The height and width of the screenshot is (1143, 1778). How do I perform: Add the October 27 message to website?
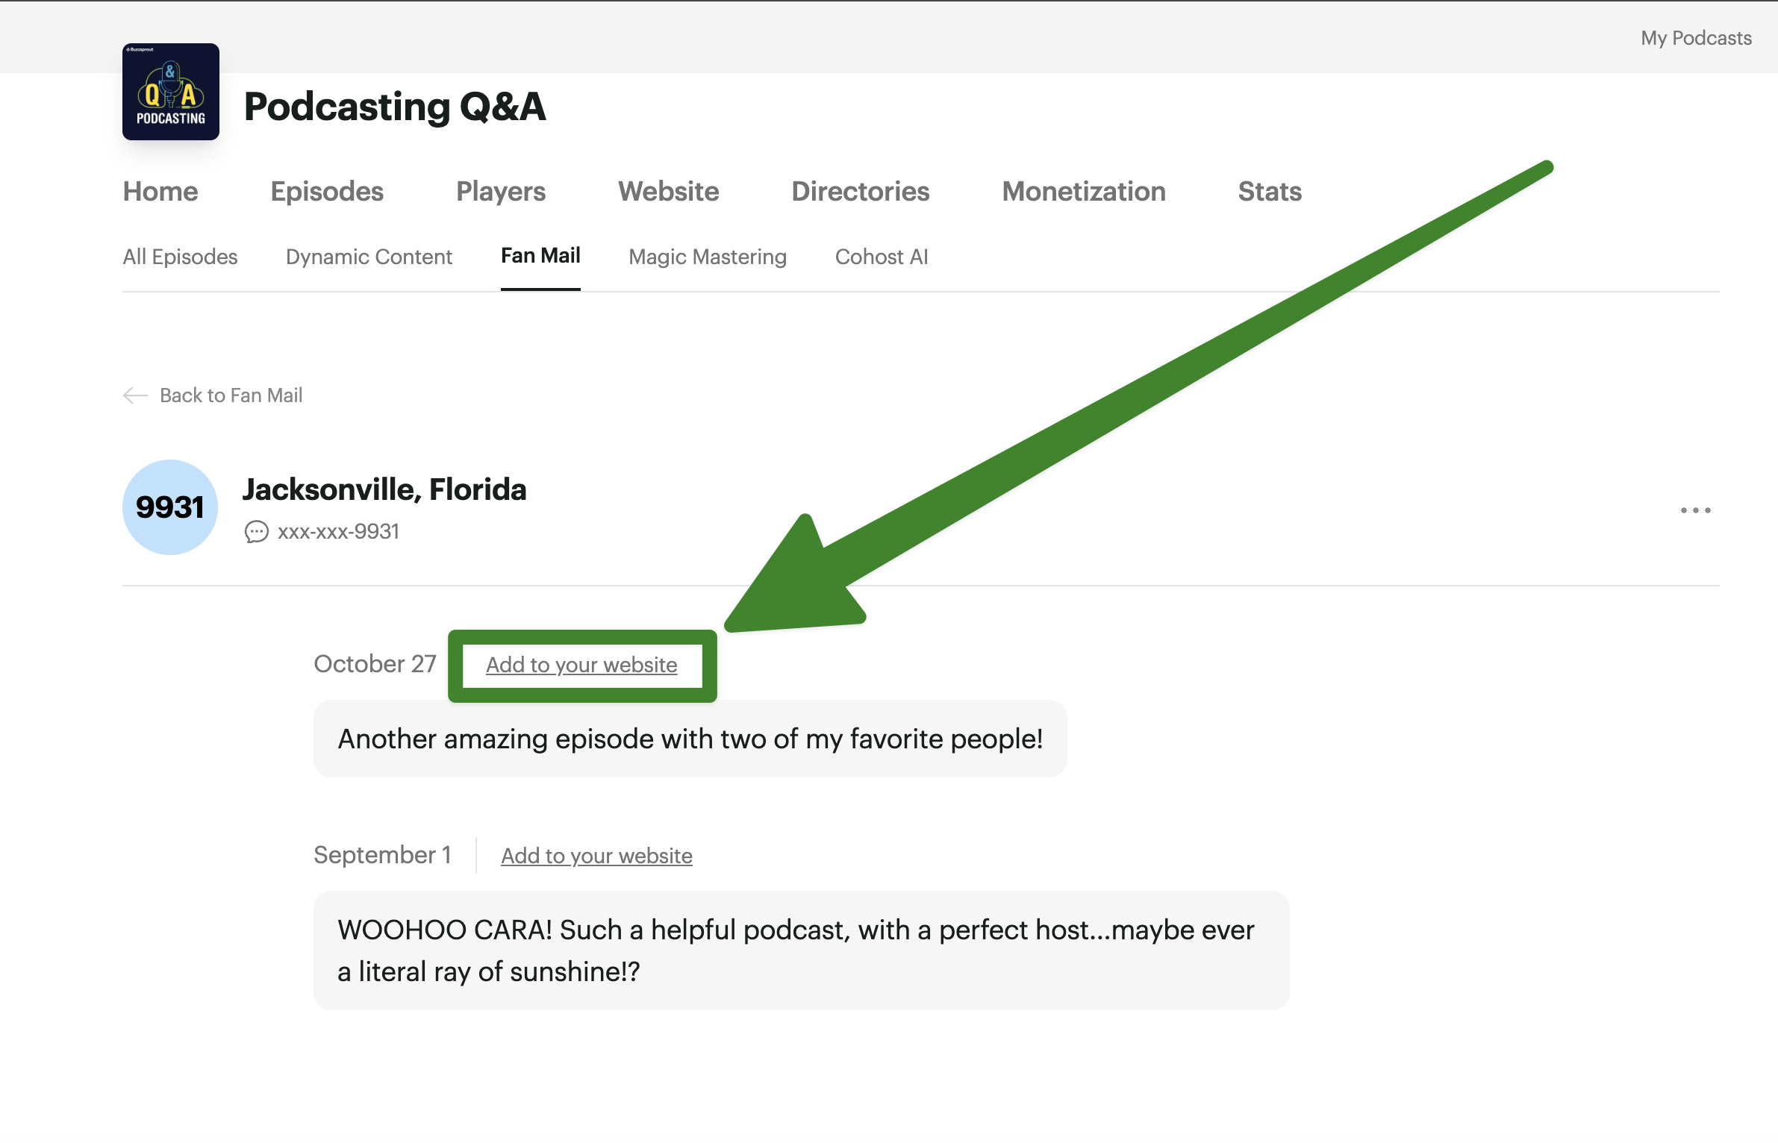pos(581,665)
